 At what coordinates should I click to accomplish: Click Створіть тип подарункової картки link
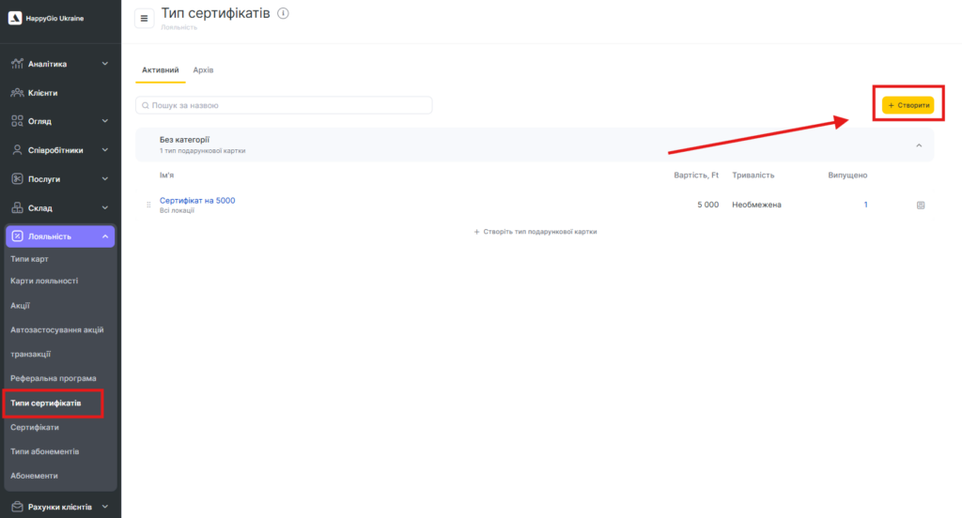535,231
